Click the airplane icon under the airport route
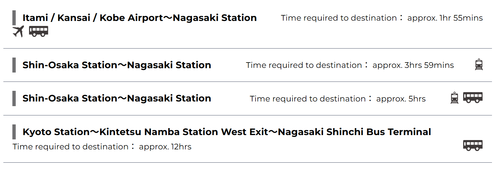 click(x=18, y=32)
